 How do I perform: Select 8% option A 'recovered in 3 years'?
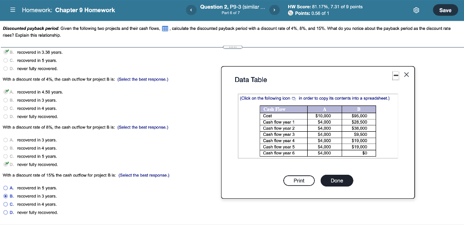5,140
